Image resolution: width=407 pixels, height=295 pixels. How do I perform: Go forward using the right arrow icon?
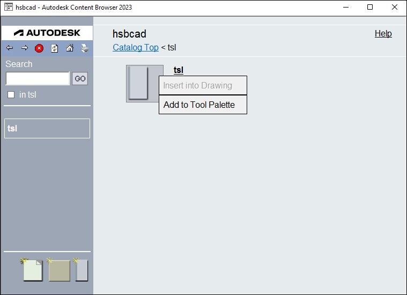click(25, 48)
